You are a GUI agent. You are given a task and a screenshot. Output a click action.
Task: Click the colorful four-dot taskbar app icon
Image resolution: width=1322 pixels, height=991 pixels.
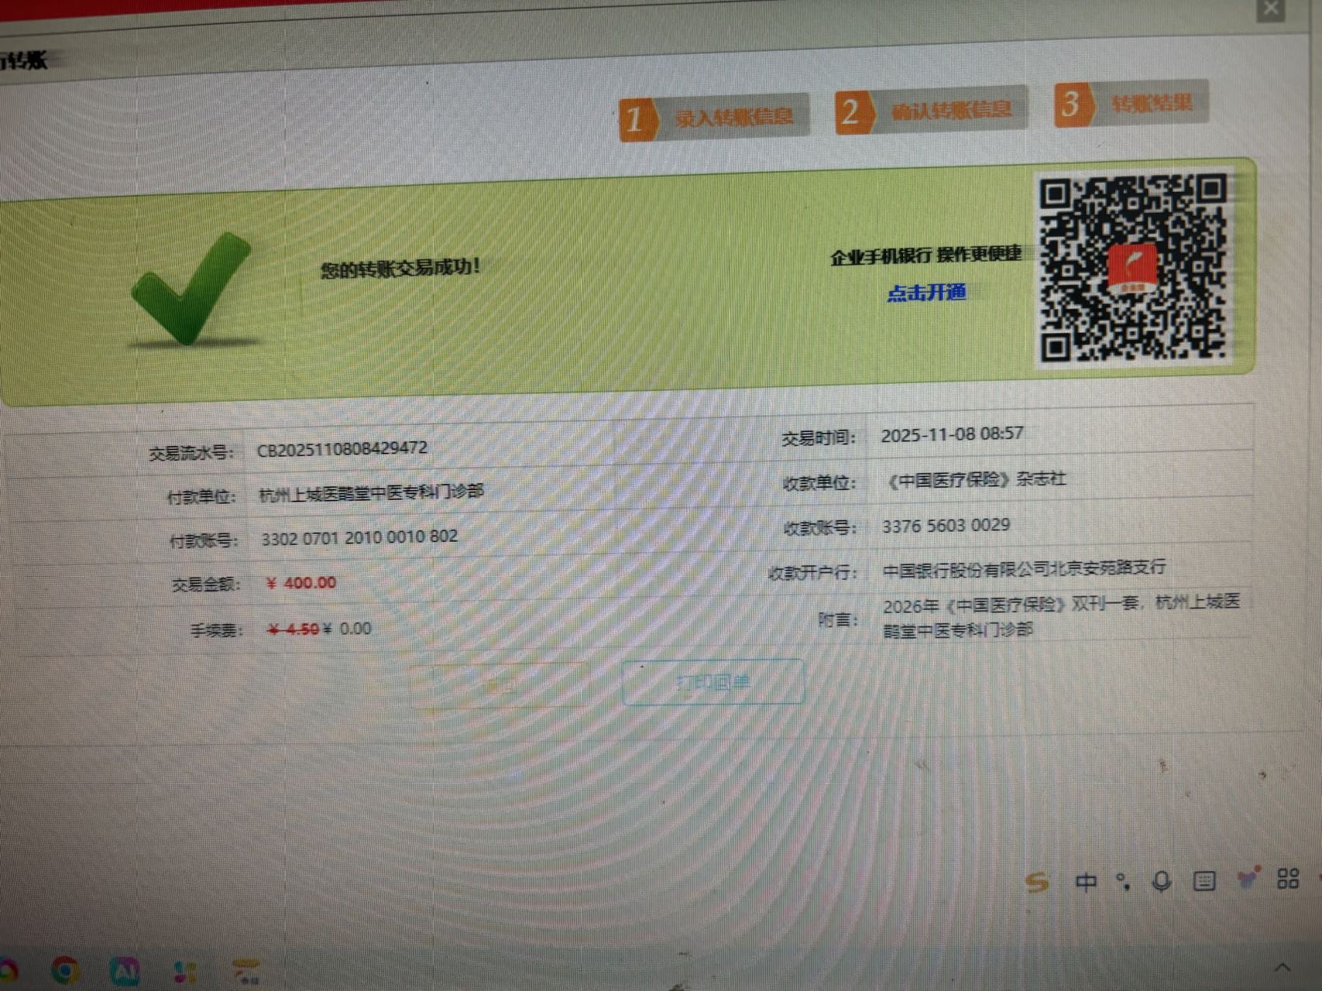click(184, 971)
